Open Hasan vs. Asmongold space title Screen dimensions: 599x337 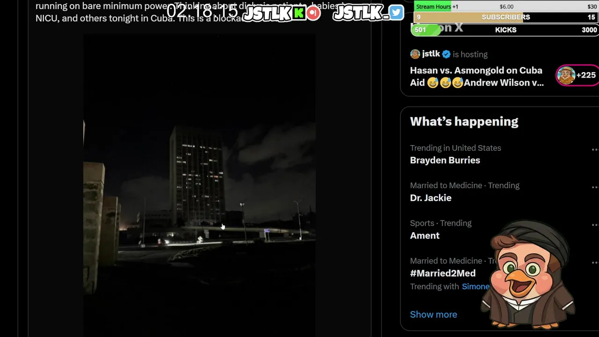[x=477, y=76]
